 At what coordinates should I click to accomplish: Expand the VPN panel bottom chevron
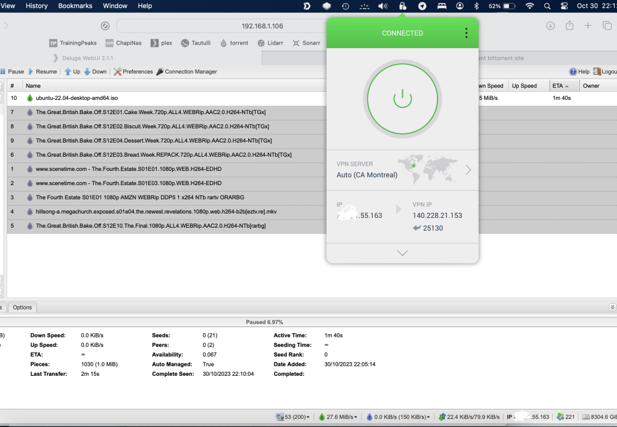402,253
